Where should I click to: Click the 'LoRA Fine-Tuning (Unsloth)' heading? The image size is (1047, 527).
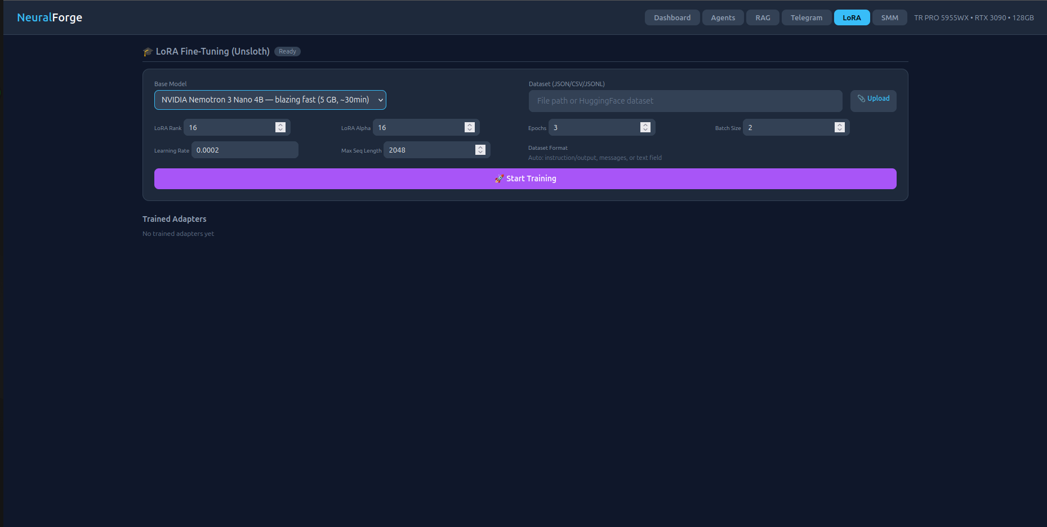[x=212, y=51]
